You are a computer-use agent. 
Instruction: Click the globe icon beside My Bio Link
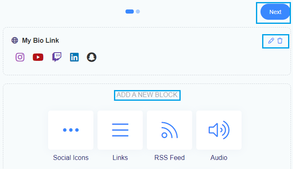point(15,40)
